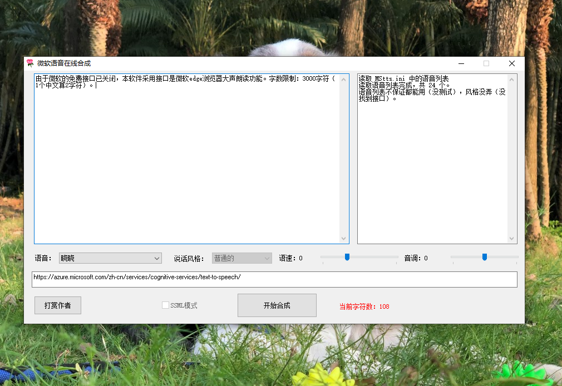Click the 音调 pitch slider thumb
Image resolution: width=562 pixels, height=386 pixels.
tap(485, 257)
